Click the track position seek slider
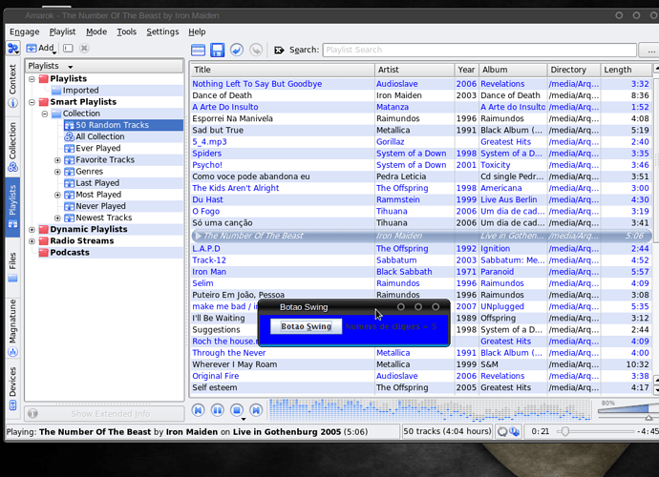This screenshot has height=477, width=659. click(596, 431)
